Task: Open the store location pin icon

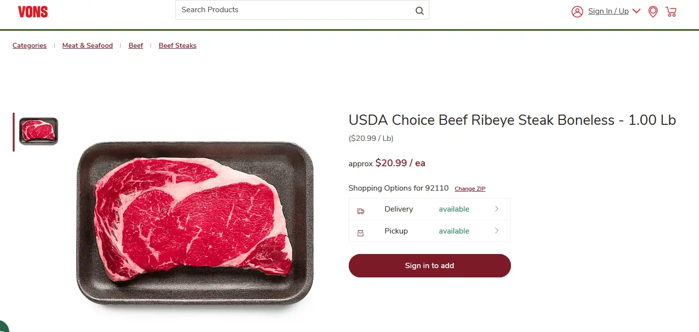Action: click(653, 12)
